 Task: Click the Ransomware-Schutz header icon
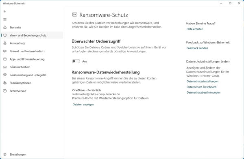click(x=74, y=15)
